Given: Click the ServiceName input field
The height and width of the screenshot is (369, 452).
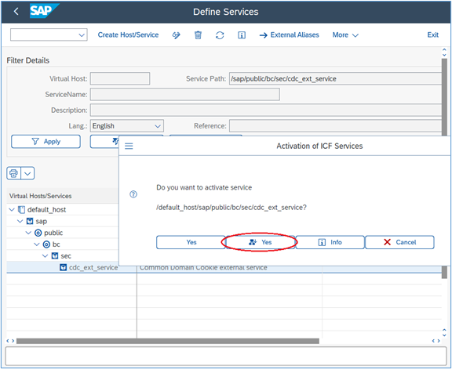Looking at the screenshot, I should 184,95.
